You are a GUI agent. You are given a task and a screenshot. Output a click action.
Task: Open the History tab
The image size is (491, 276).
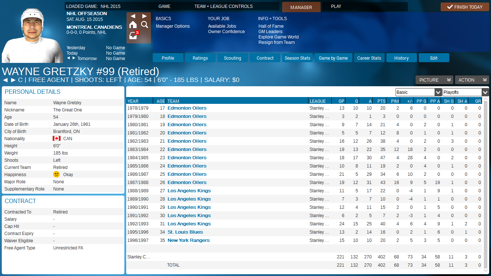pyautogui.click(x=401, y=58)
